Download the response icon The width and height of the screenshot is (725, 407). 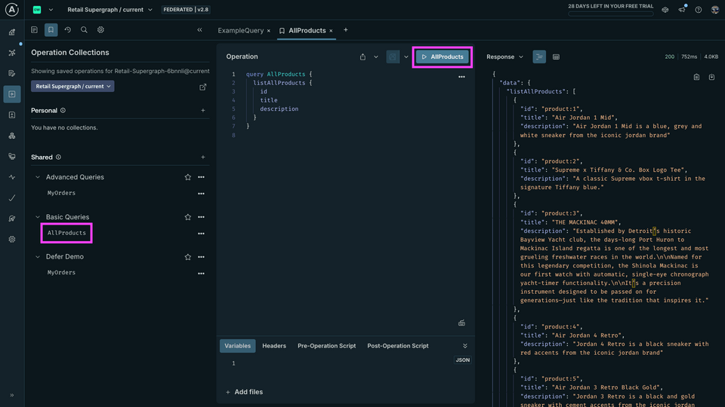[711, 77]
